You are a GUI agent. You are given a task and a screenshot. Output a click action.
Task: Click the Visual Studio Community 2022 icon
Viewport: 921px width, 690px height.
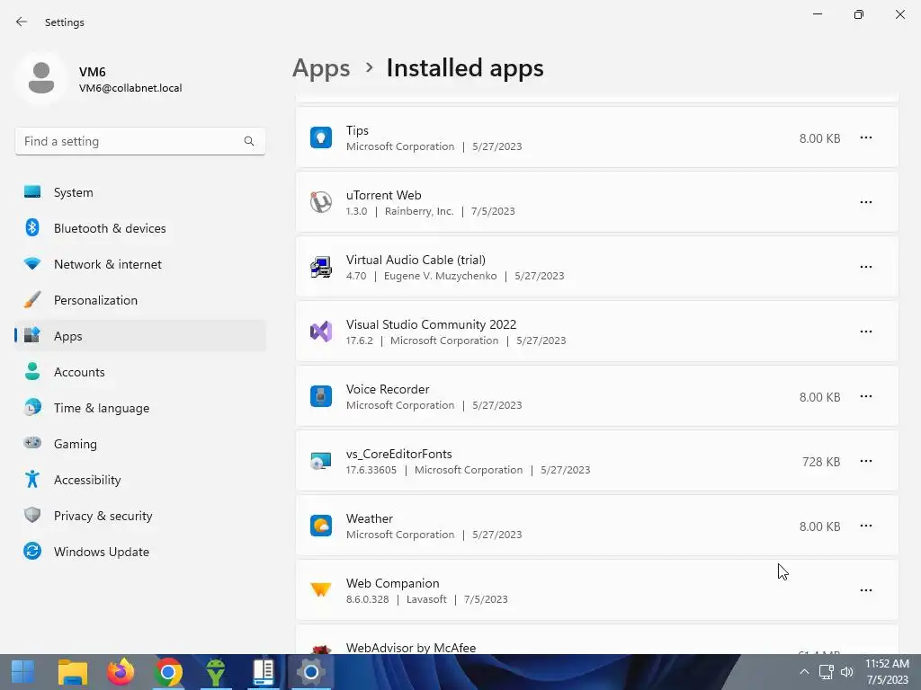321,332
